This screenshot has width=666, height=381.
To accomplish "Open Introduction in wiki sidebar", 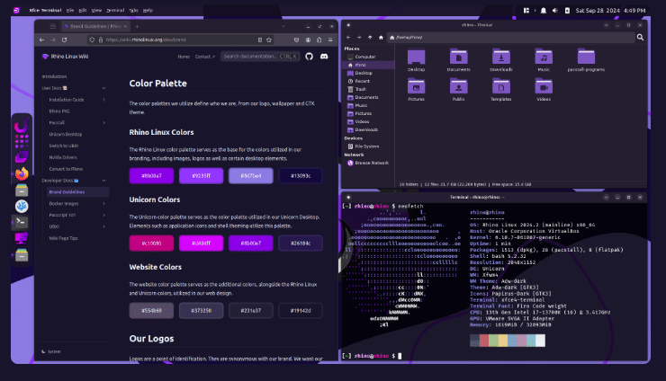I will click(54, 76).
